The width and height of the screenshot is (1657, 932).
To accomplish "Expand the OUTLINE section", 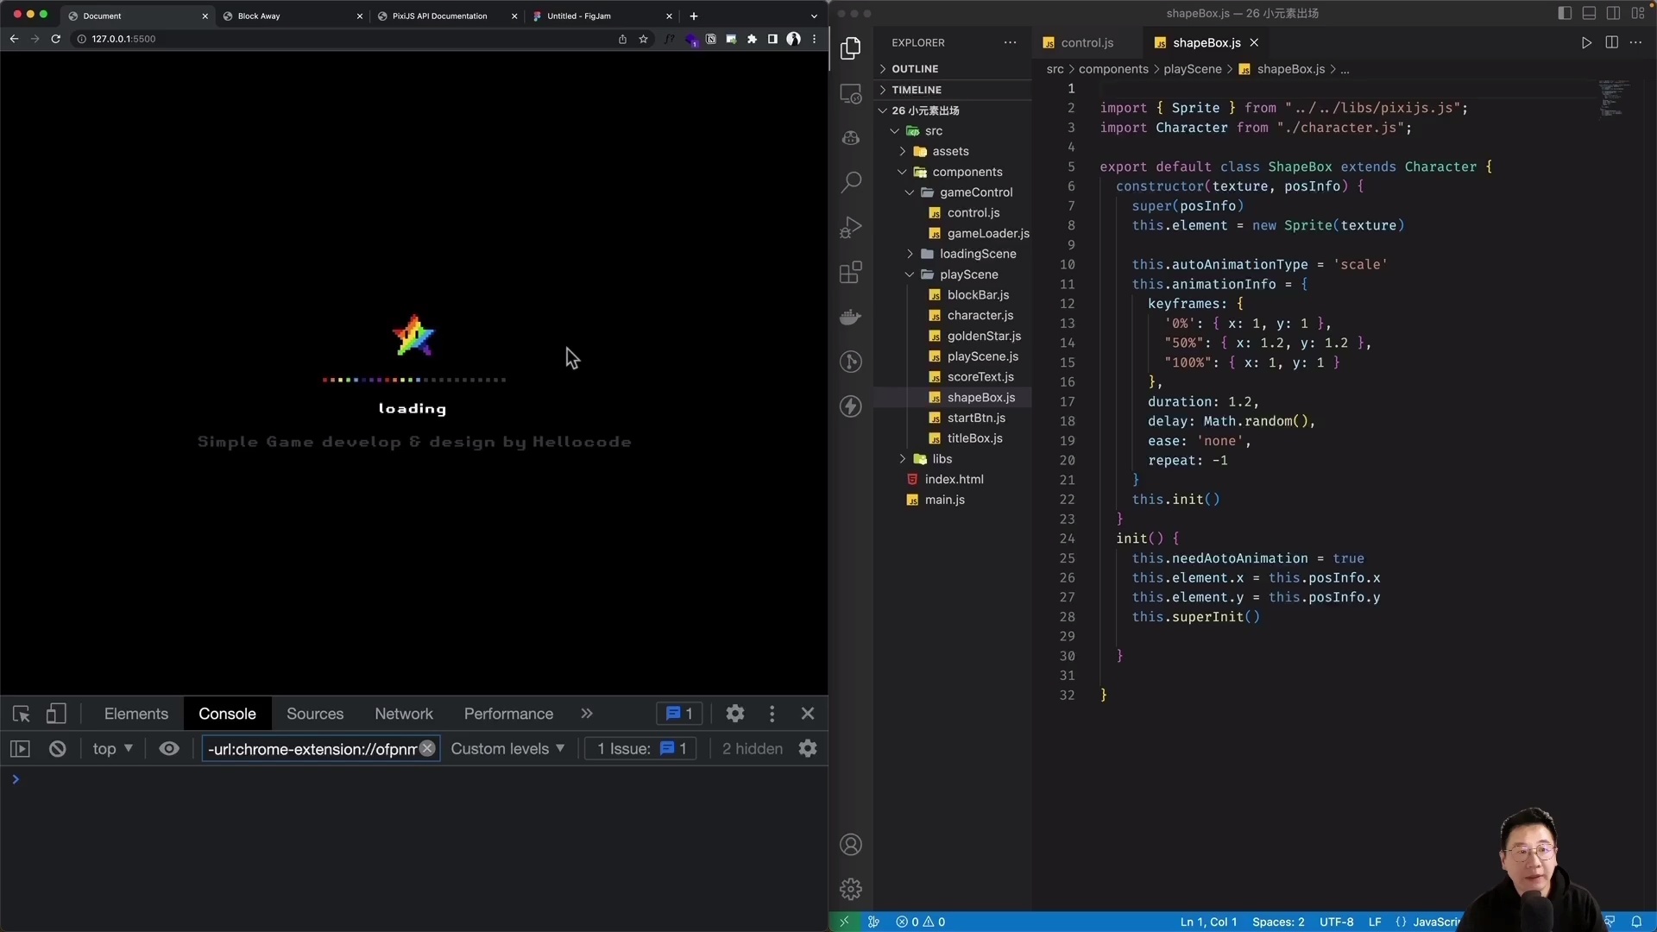I will 915,69.
